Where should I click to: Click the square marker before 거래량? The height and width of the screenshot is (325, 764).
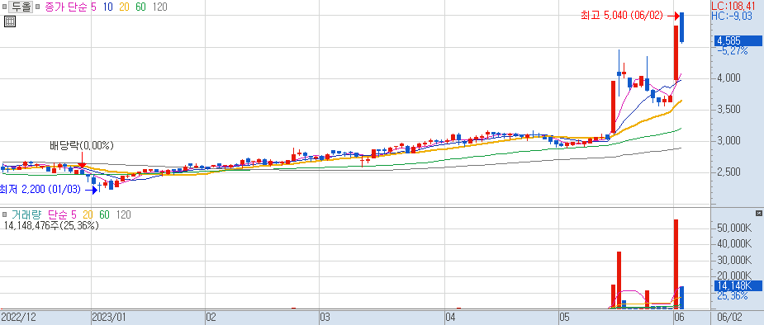tap(4, 214)
